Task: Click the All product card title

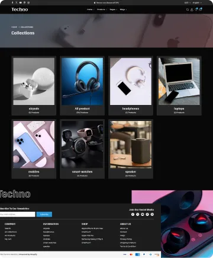Action: (x=82, y=109)
